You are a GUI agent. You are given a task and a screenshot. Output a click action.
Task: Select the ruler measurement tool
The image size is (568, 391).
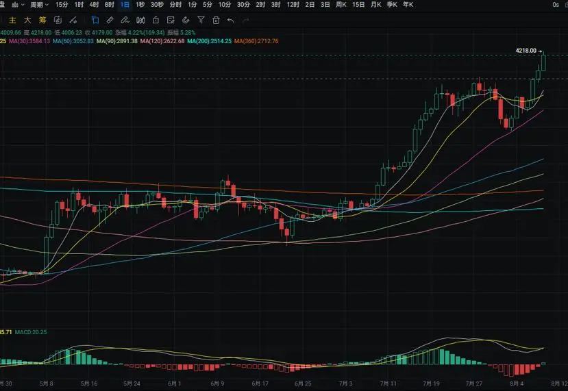(110, 21)
